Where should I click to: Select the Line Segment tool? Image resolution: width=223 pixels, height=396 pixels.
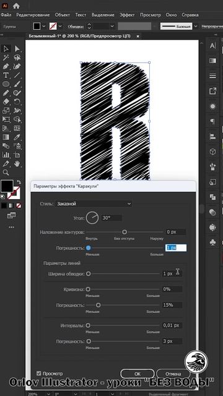(x=17, y=75)
